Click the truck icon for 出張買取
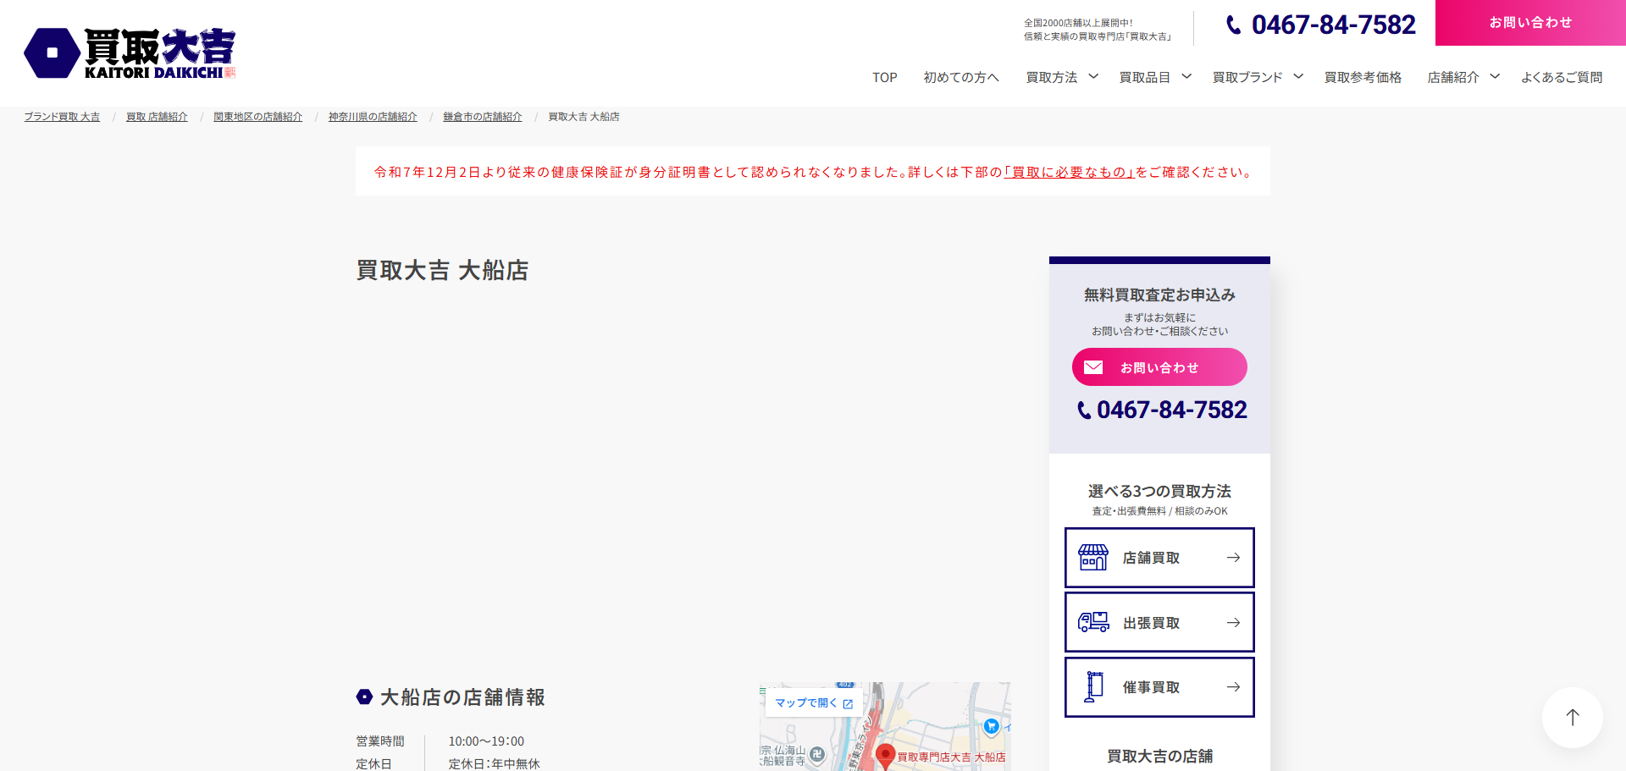This screenshot has height=771, width=1626. 1093,622
